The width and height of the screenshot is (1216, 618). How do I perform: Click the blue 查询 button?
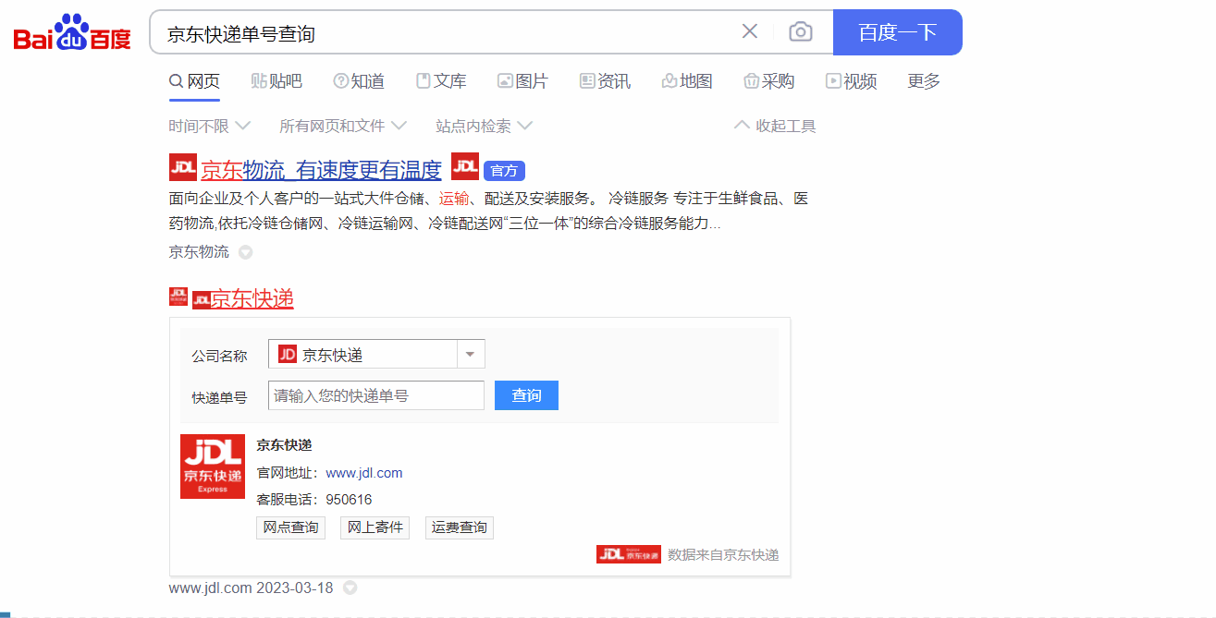(x=526, y=395)
